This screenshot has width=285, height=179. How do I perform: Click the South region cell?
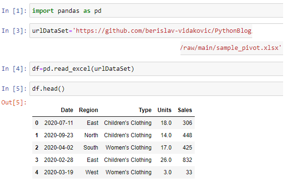(91, 148)
